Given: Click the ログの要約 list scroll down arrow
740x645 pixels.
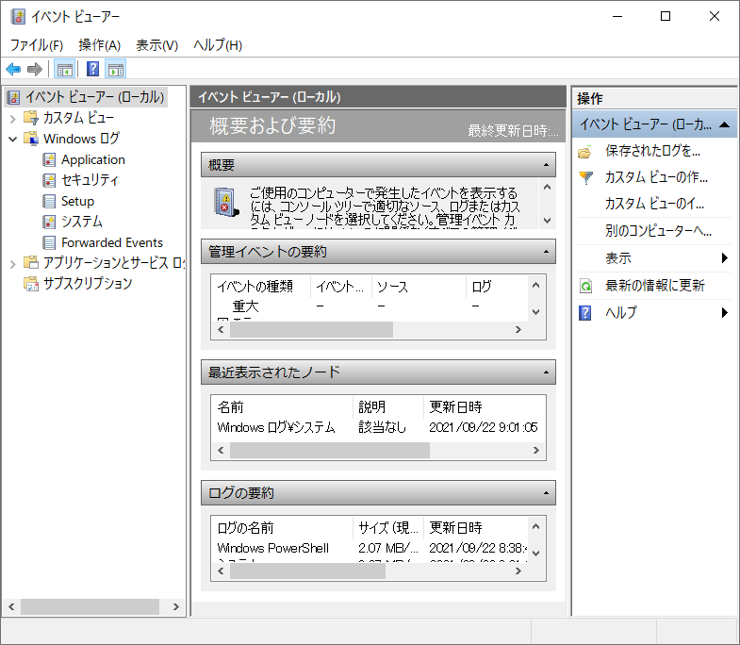Looking at the screenshot, I should tap(535, 553).
